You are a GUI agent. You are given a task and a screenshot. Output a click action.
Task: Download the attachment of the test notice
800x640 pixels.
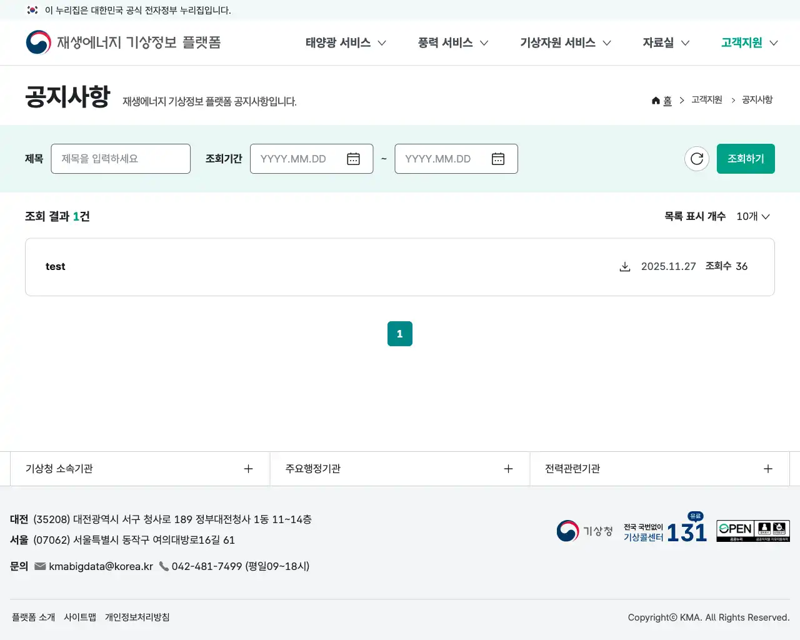tap(625, 266)
